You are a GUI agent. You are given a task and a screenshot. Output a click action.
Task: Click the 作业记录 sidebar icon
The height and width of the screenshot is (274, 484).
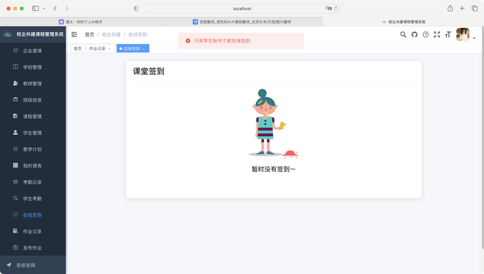(x=16, y=231)
